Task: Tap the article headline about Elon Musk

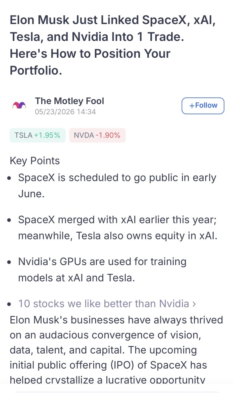Action: 112,45
